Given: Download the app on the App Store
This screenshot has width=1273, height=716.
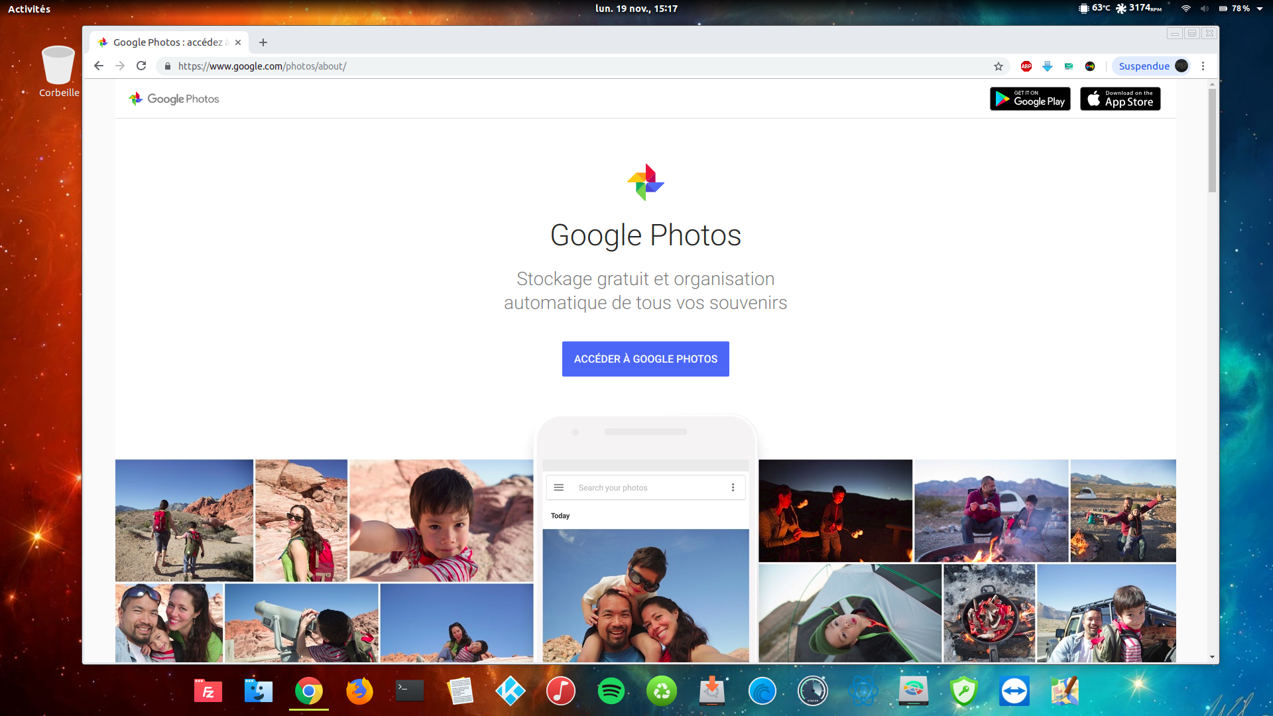Looking at the screenshot, I should coord(1121,99).
